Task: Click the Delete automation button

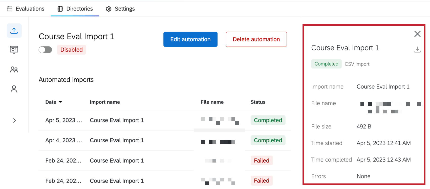Action: (x=256, y=39)
